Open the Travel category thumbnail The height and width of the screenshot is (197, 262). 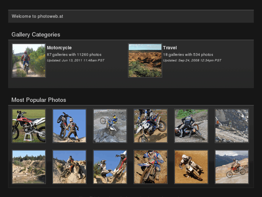coord(145,61)
